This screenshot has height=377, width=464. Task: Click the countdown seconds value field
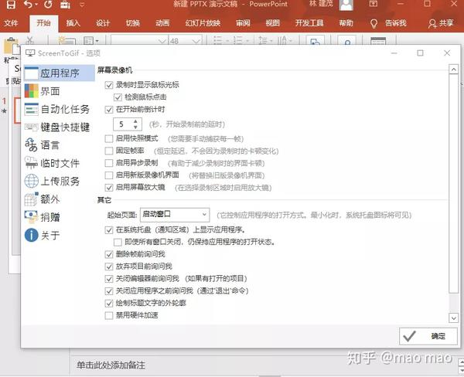pyautogui.click(x=123, y=124)
